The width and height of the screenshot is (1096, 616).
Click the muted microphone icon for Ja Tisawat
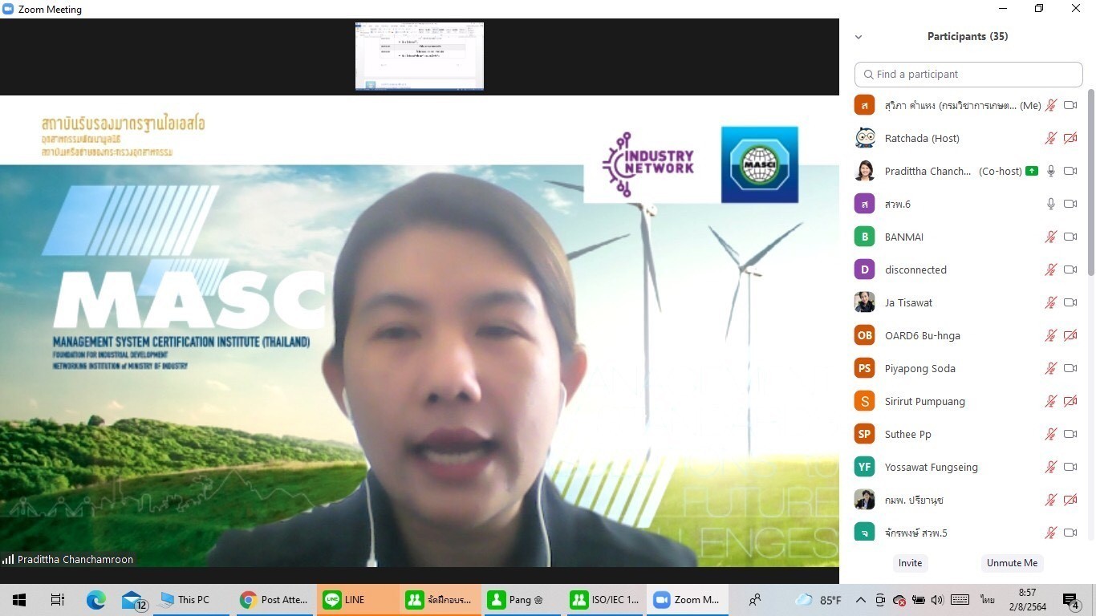tap(1050, 302)
